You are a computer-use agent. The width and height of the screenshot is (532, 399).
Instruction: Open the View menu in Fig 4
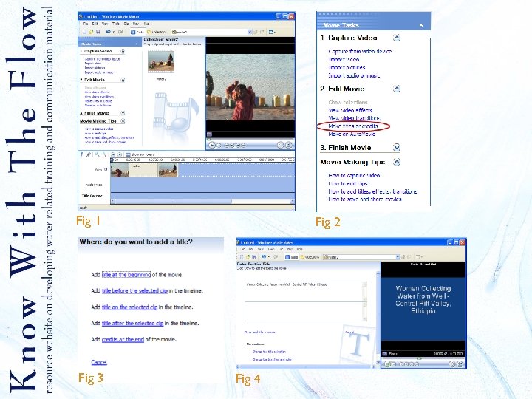(x=261, y=249)
